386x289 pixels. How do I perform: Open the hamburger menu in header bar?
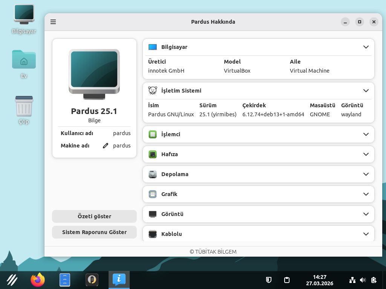coord(53,22)
